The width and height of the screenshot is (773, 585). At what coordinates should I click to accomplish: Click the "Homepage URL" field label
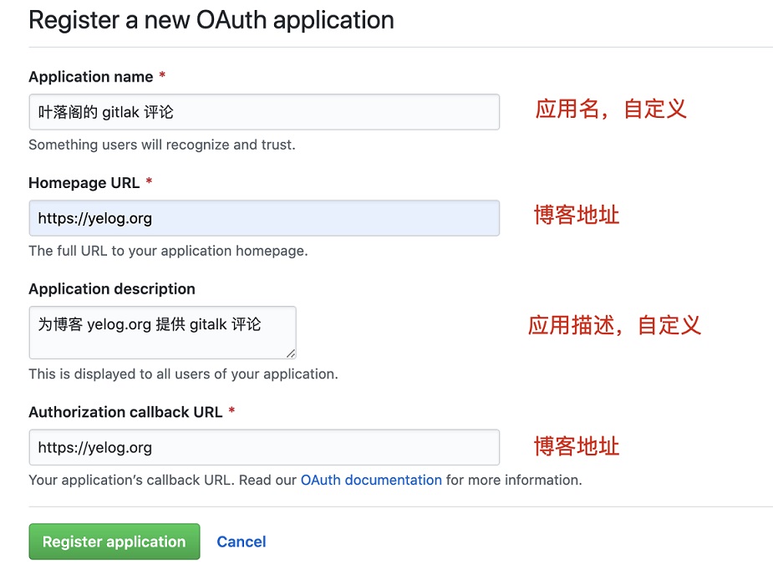click(84, 182)
